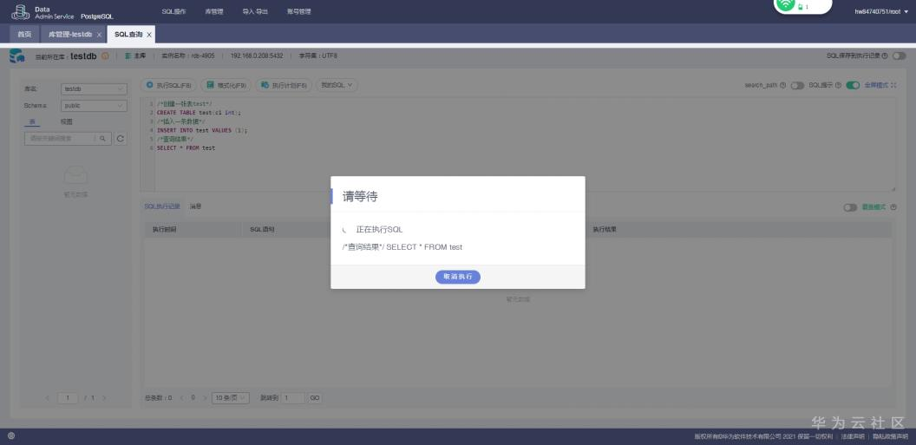Click help icon next to SQL保存到执行记录
Viewport: 916px width, 445px height.
tap(885, 56)
